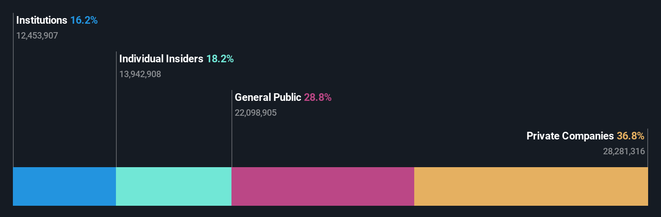
Task: Click the 12,453,907 share count
Action: [37, 36]
